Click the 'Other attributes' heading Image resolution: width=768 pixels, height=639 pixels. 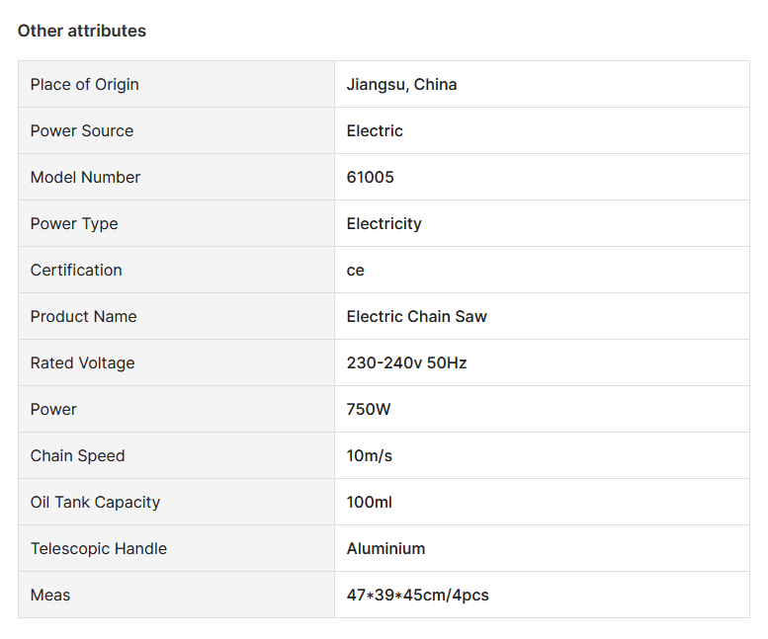click(82, 31)
